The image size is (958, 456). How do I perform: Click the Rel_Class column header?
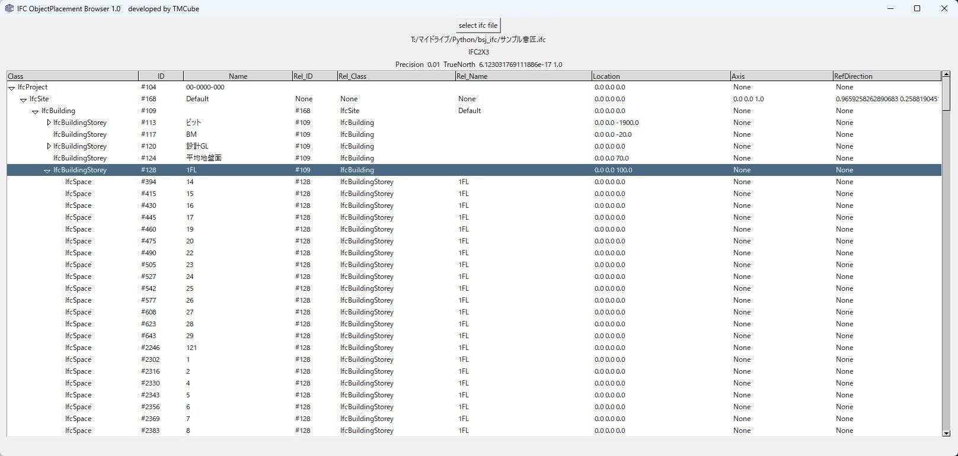(x=395, y=76)
